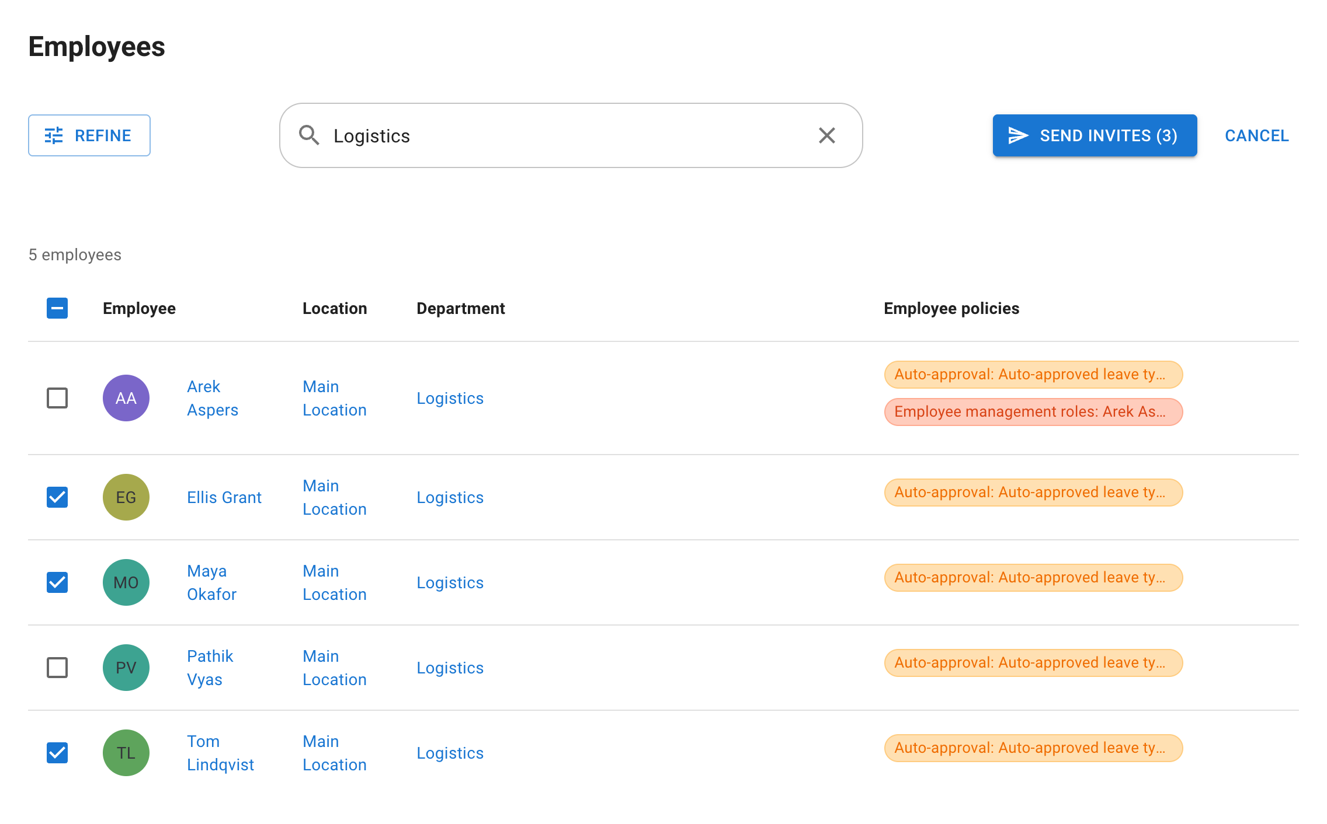Open Tom Lindqvist employee profile link
1327x824 pixels.
220,753
